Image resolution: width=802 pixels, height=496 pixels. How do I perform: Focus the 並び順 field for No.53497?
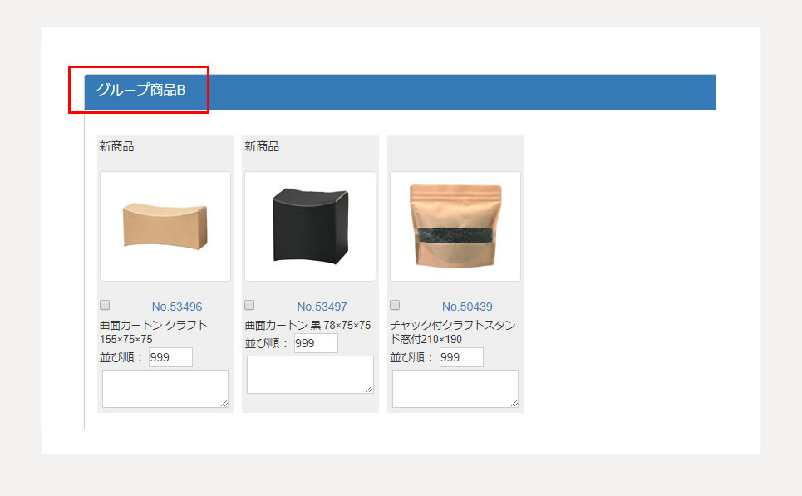[316, 343]
